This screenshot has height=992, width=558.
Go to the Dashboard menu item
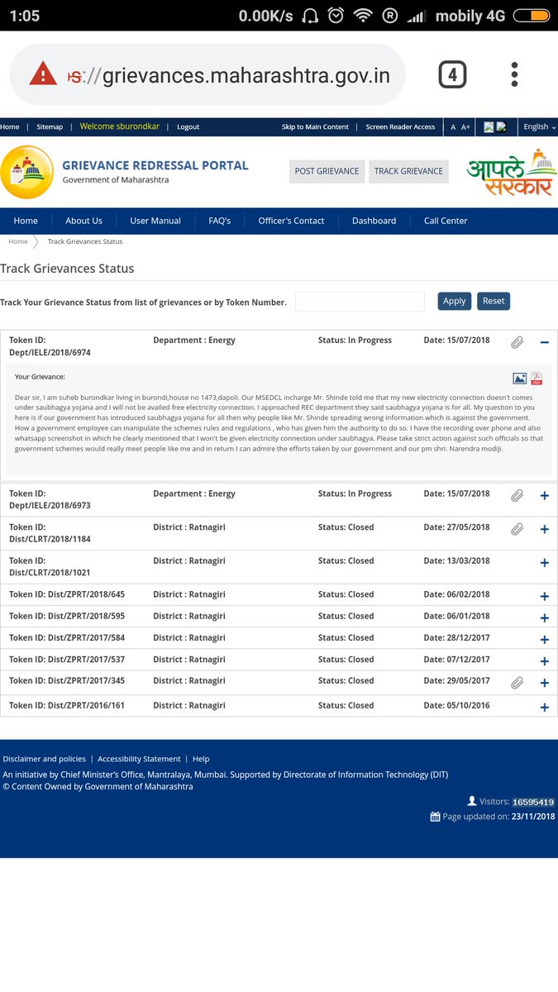click(x=374, y=221)
